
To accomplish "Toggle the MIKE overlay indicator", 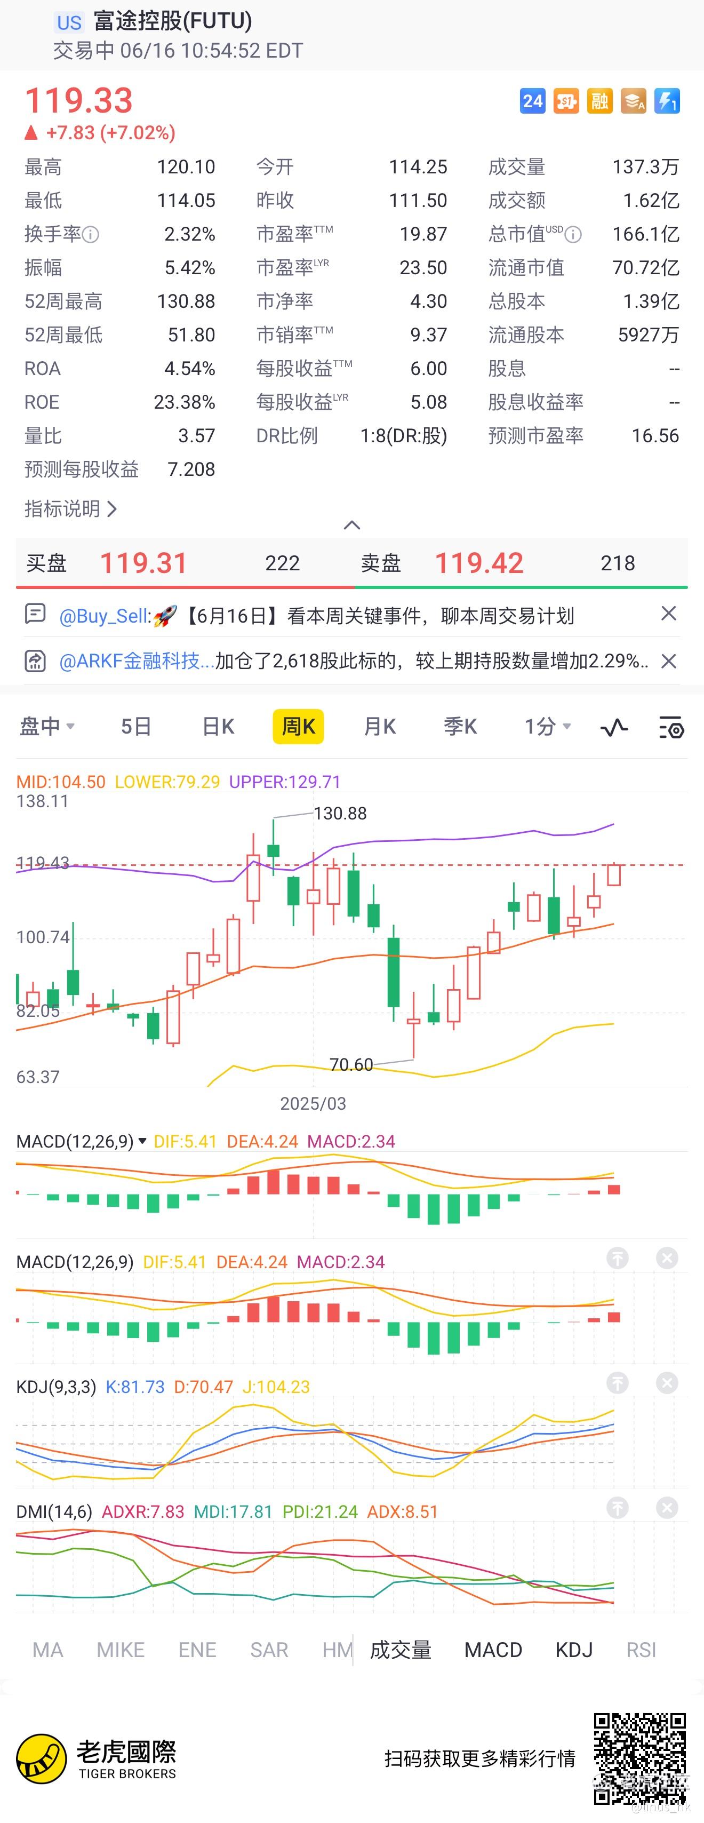I will click(121, 1650).
